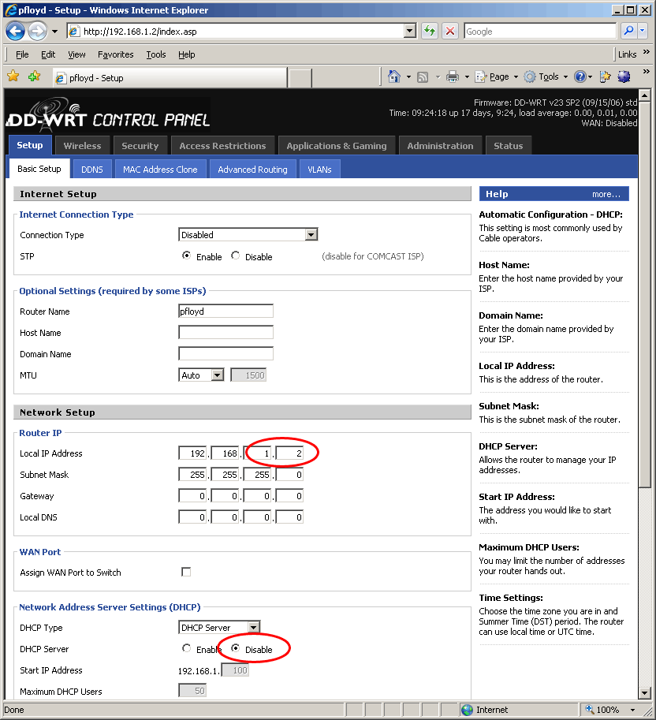Screen dimensions: 656x720
Task: Click the browser Forward arrow button
Action: 38,32
